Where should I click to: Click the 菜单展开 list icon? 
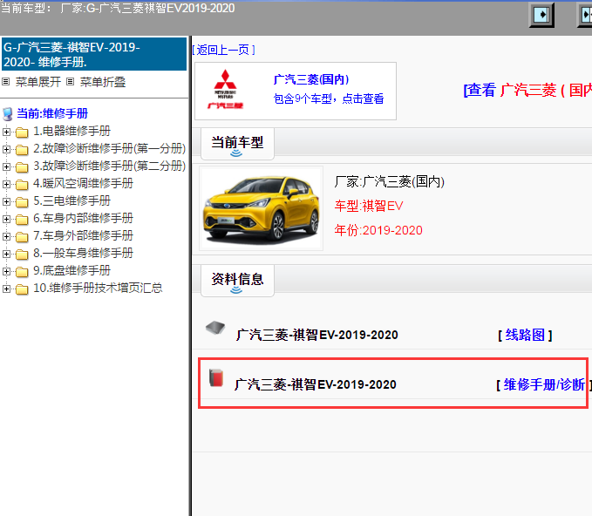point(5,82)
